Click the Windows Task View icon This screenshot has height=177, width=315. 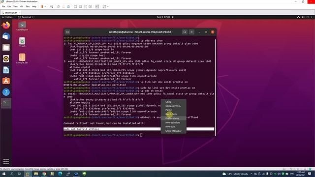click(x=20, y=174)
